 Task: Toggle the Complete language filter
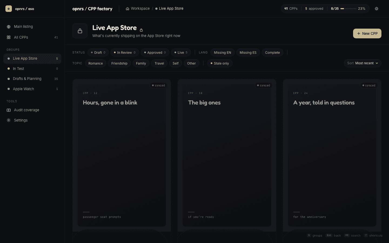(273, 52)
